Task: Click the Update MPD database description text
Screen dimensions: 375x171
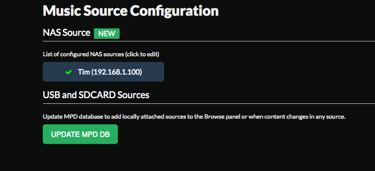Action: pos(194,117)
